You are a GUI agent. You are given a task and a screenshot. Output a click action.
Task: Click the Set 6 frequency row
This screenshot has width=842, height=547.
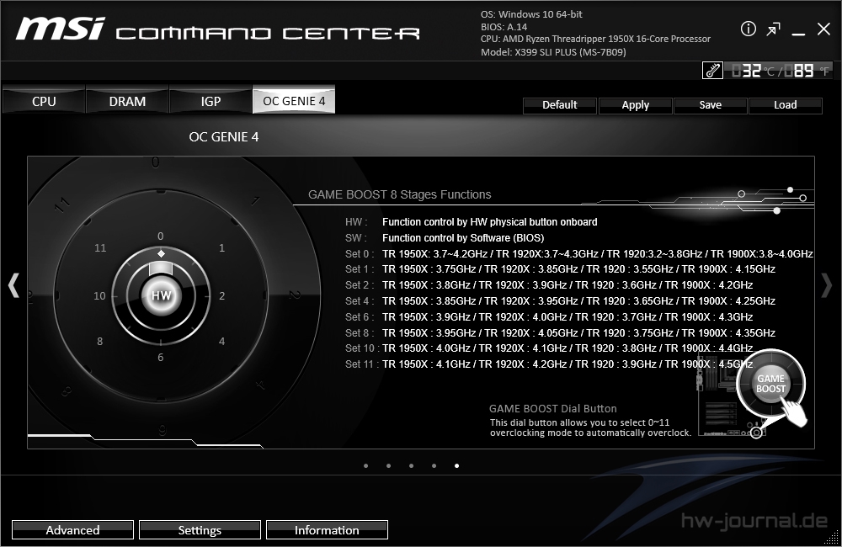pos(549,317)
